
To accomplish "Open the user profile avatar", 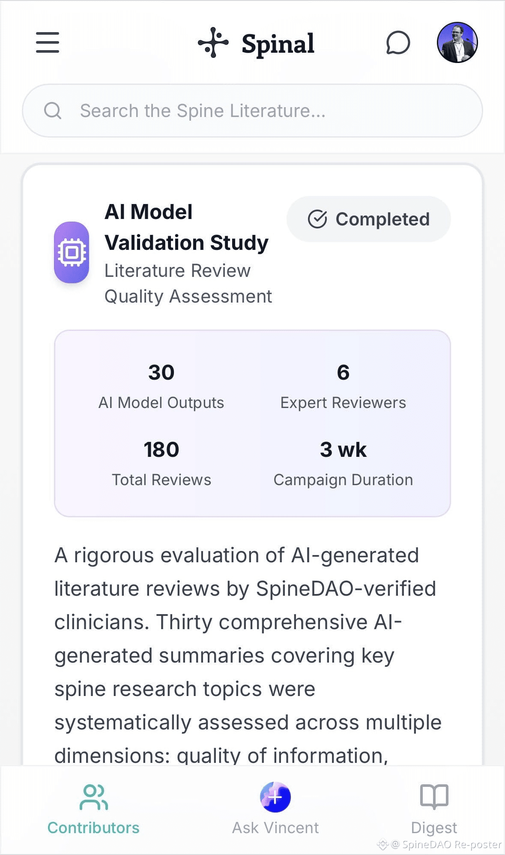I will (457, 42).
